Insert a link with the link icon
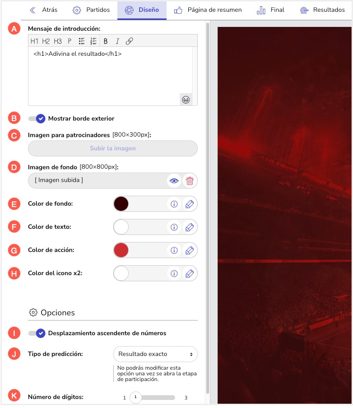The image size is (353, 408). coord(129,41)
